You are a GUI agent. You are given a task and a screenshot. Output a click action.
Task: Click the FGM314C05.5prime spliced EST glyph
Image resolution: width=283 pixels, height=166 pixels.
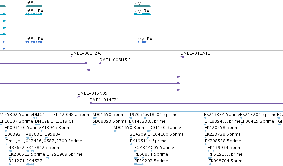point(143,151)
